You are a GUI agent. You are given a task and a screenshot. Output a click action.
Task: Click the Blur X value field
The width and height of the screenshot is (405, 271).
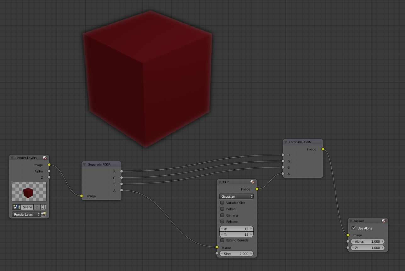pos(236,229)
